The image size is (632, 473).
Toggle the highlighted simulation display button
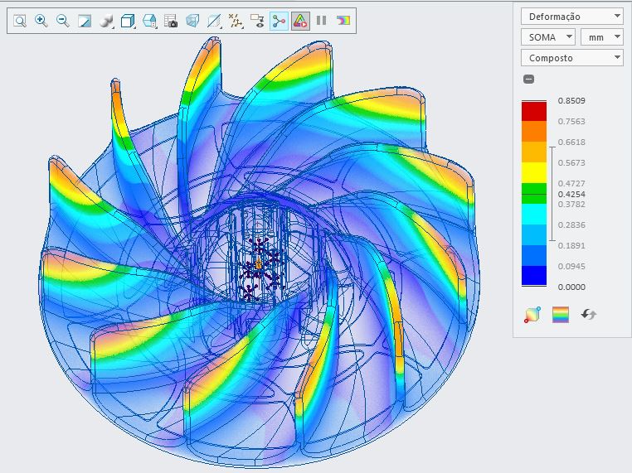(x=279, y=21)
